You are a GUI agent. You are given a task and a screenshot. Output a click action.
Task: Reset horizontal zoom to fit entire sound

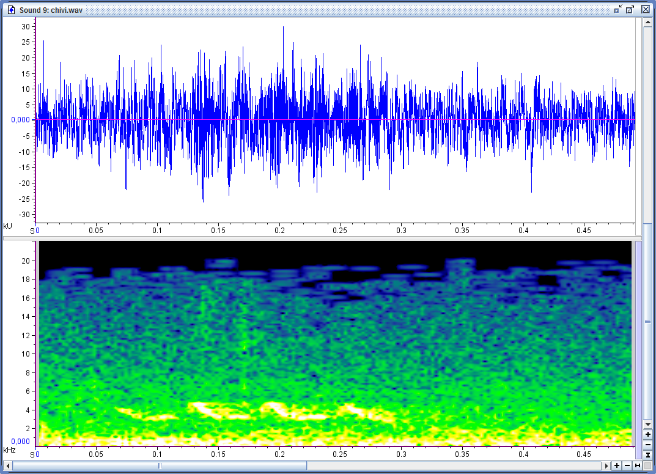coord(638,466)
